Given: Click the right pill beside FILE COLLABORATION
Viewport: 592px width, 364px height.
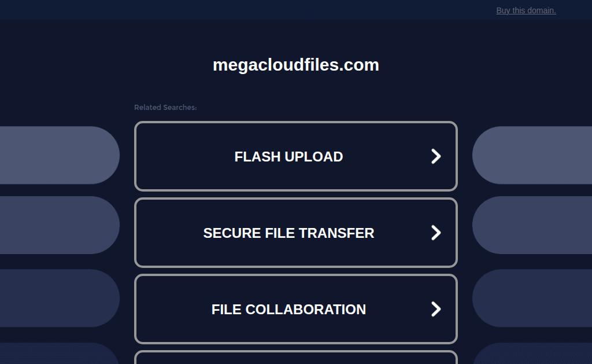Looking at the screenshot, I should pos(532,298).
